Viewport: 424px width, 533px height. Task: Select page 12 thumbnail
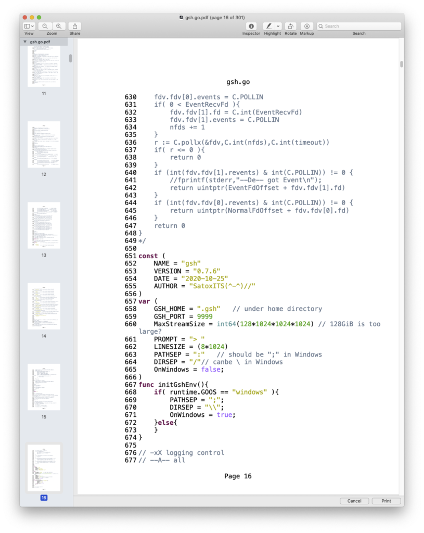pyautogui.click(x=44, y=145)
